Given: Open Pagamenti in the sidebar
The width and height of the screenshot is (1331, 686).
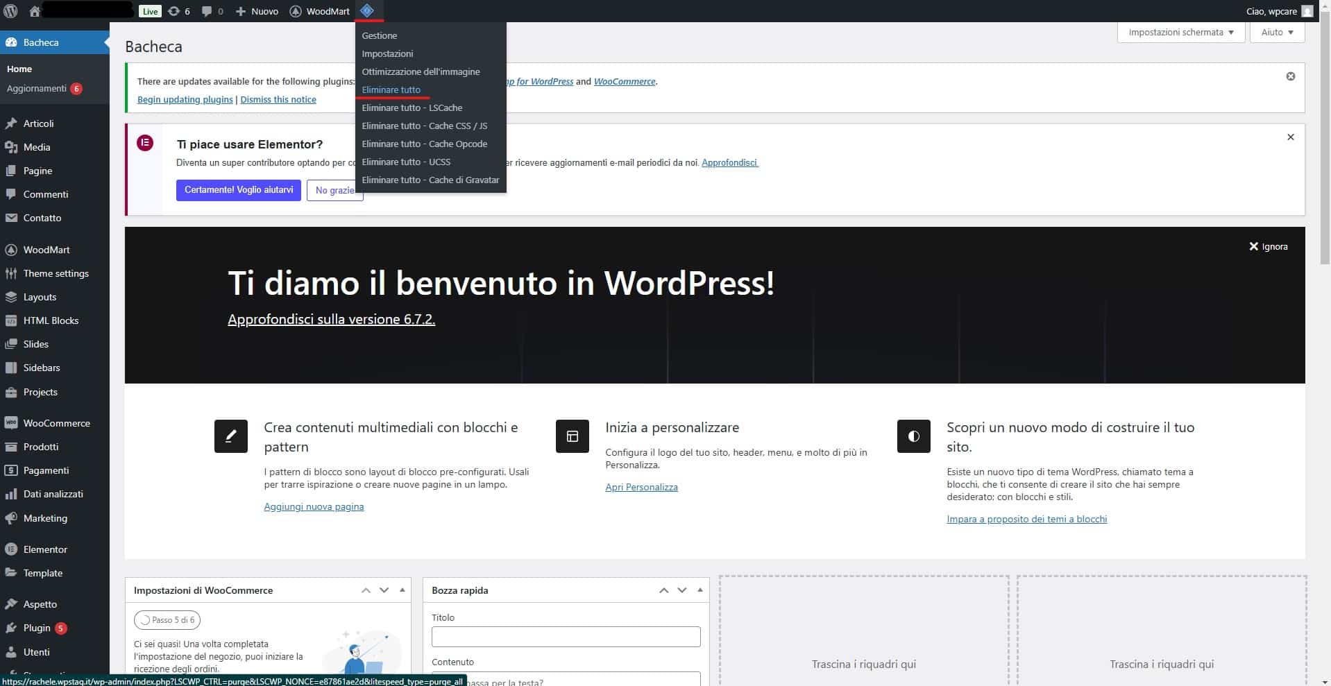Looking at the screenshot, I should [55, 470].
